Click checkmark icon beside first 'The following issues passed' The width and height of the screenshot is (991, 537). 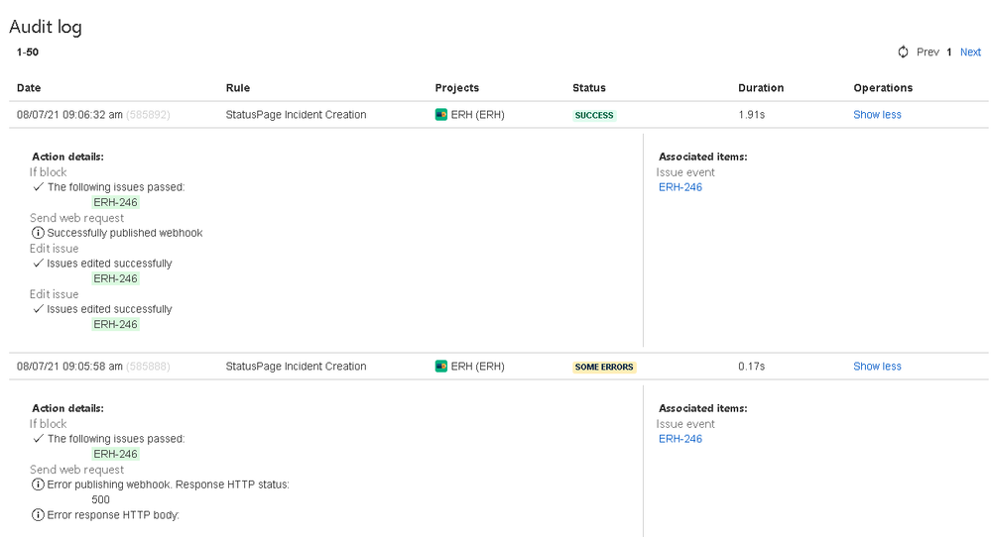click(x=39, y=187)
